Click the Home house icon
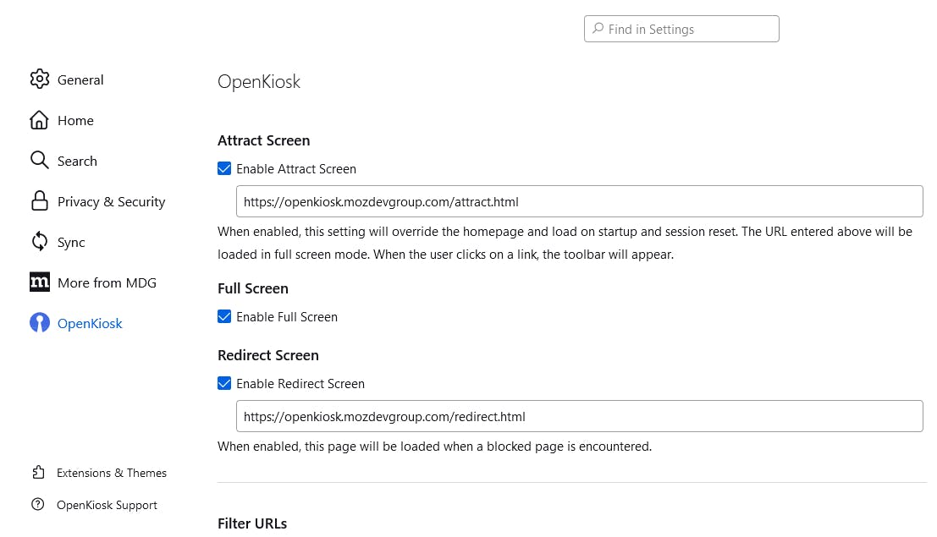 (x=39, y=120)
